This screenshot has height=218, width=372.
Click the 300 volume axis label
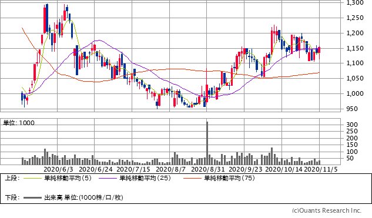(352, 125)
